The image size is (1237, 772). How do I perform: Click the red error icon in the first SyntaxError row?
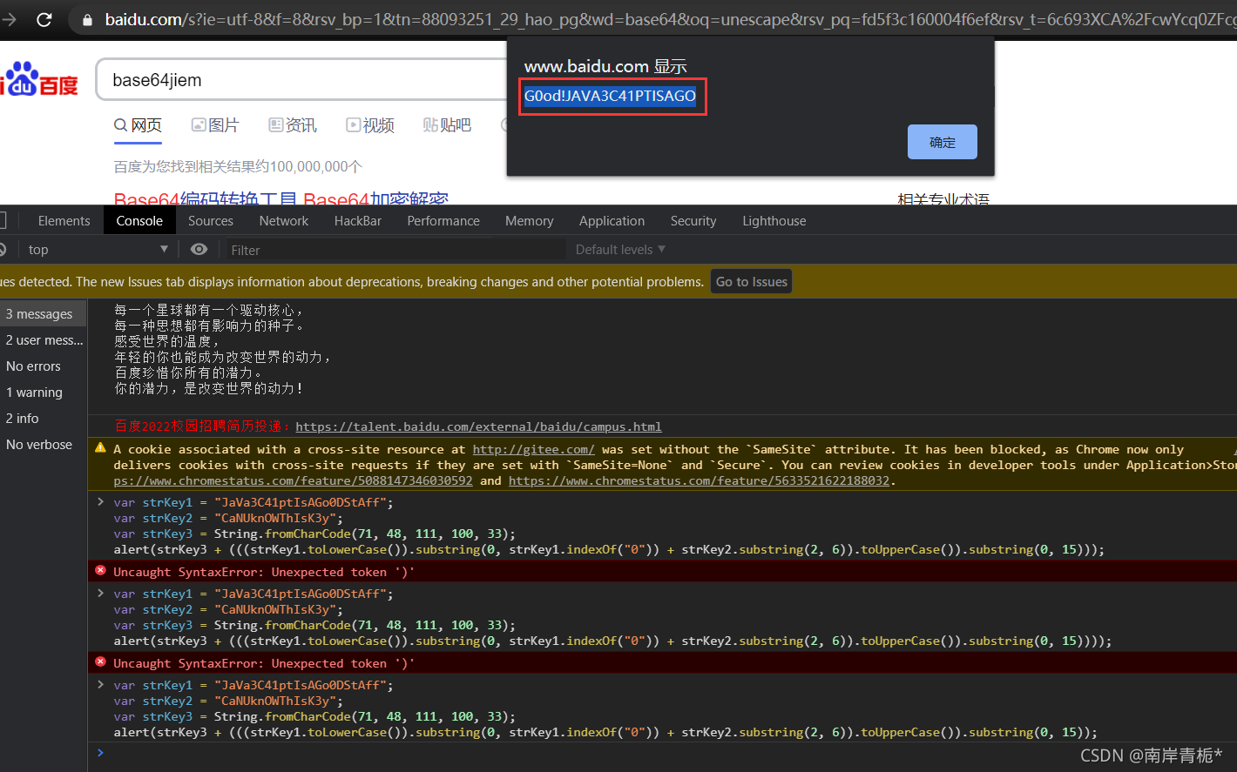(x=100, y=571)
